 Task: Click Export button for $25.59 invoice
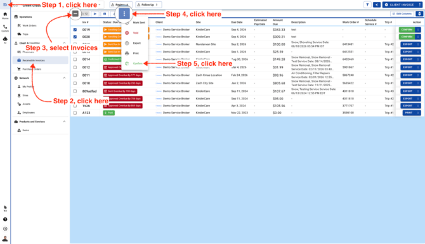pyautogui.click(x=408, y=52)
